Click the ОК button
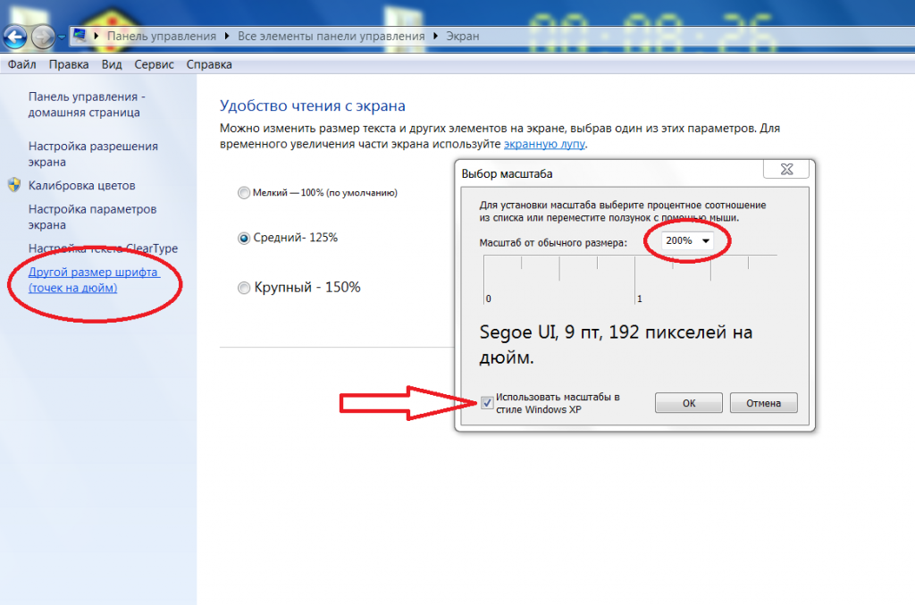 tap(689, 403)
